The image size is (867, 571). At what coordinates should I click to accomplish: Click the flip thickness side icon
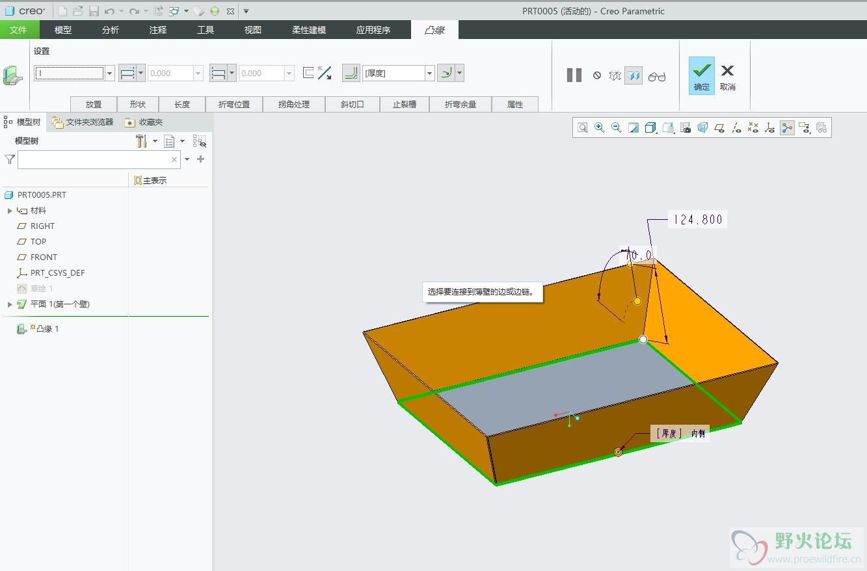(325, 73)
